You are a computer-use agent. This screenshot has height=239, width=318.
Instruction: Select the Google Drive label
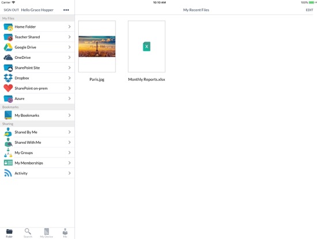pos(25,47)
